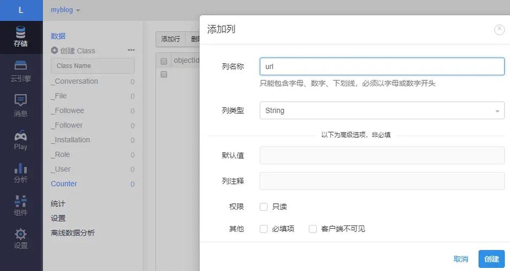Toggle the select-all checkbox beside objectId
Viewport: 510px width, 271px height.
point(164,61)
